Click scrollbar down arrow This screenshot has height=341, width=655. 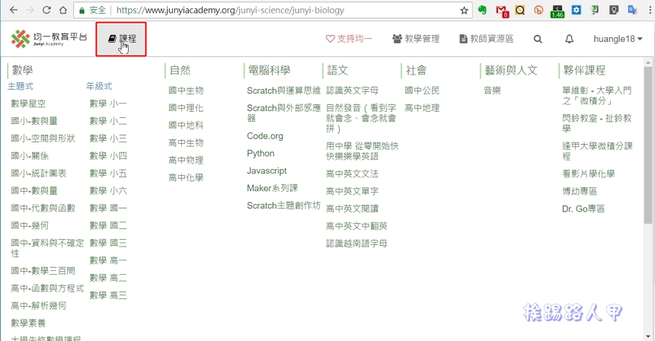click(x=648, y=336)
